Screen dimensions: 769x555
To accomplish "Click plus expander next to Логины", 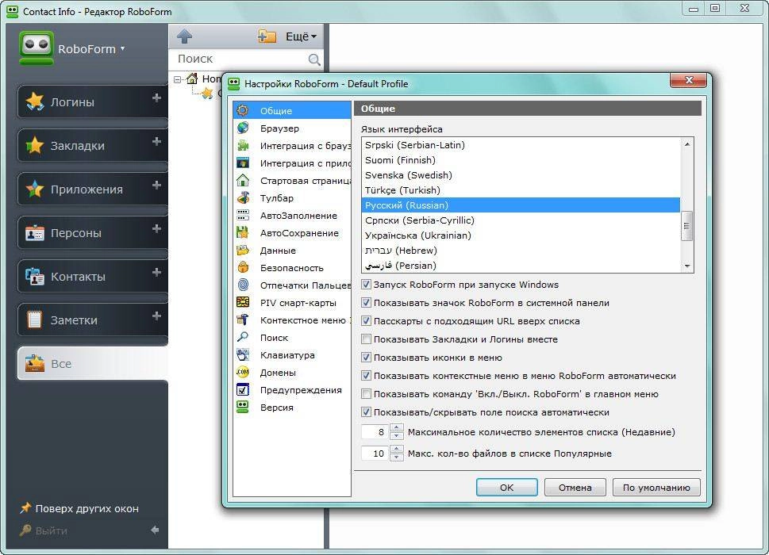I will point(156,98).
